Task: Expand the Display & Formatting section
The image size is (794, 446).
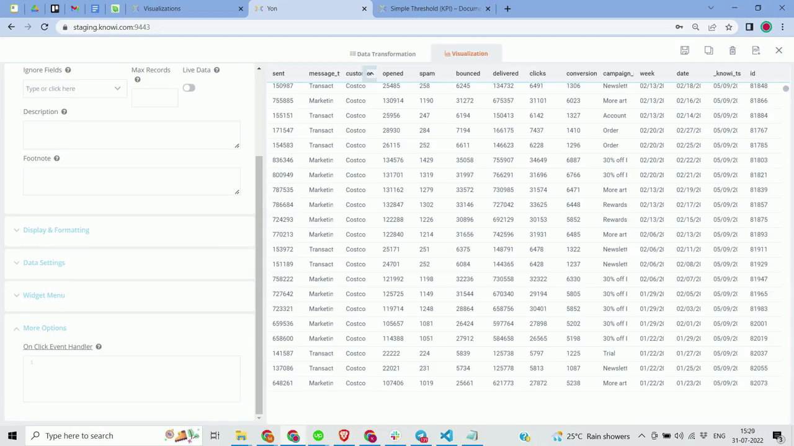Action: (56, 230)
